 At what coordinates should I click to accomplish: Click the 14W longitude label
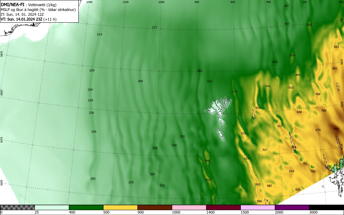click(89, 2)
